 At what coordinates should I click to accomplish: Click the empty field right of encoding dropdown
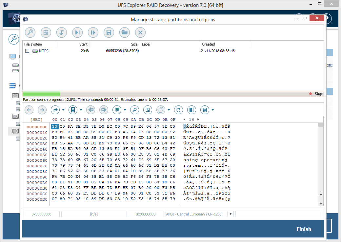pyautogui.click(x=279, y=214)
